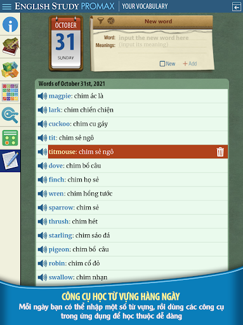Open the frog dictionary book icon
The width and height of the screenshot is (243, 325).
pos(10,47)
